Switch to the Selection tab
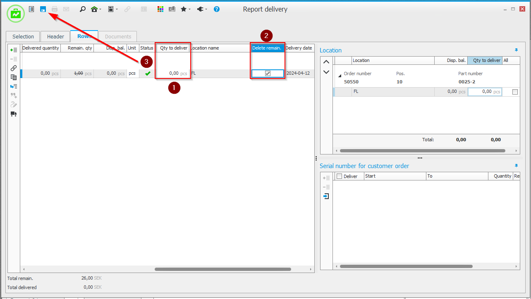The height and width of the screenshot is (299, 531). [x=23, y=36]
